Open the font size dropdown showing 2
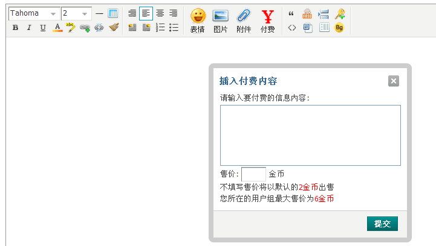Screen dimensions: 436x246 76,14
